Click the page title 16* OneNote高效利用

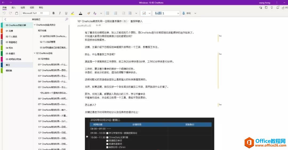(x=110, y=21)
